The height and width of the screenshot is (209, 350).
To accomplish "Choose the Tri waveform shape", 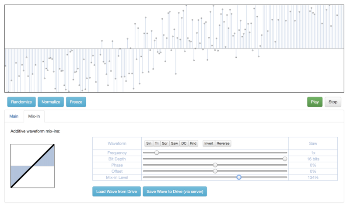I will [x=156, y=143].
